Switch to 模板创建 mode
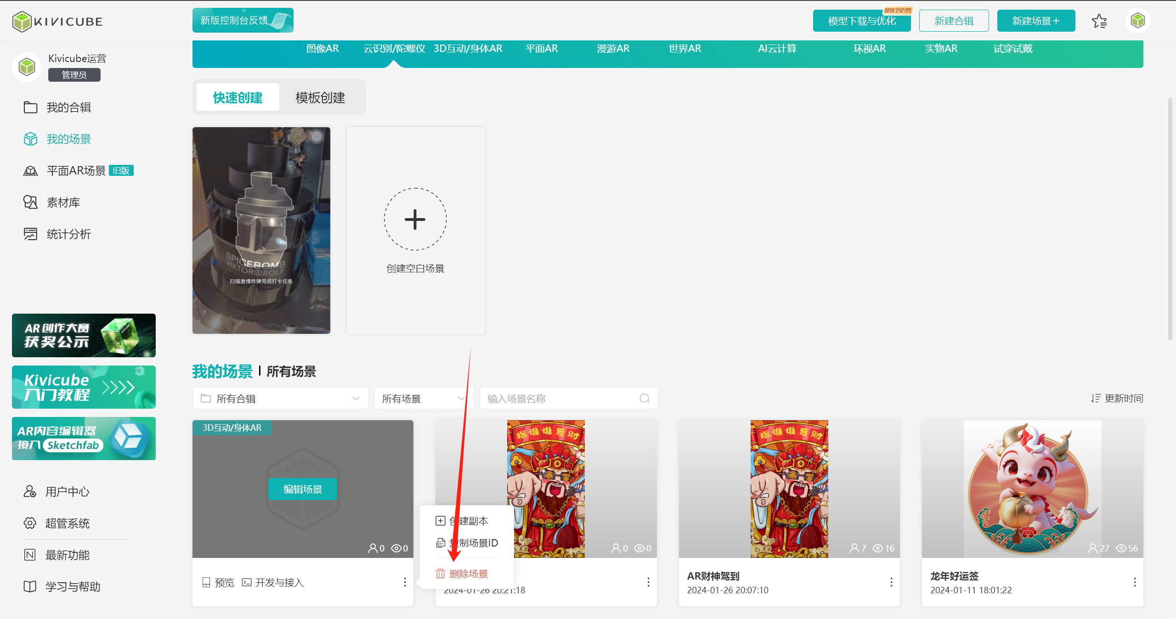Viewport: 1176px width, 619px height. point(320,97)
